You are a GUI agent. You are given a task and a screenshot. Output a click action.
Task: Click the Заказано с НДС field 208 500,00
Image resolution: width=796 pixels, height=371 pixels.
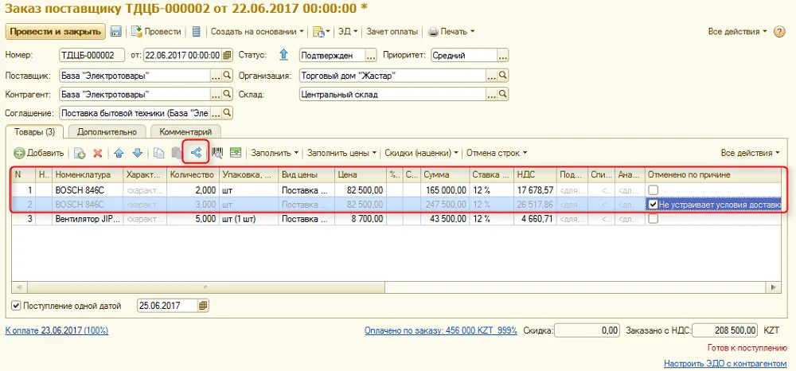click(x=726, y=330)
